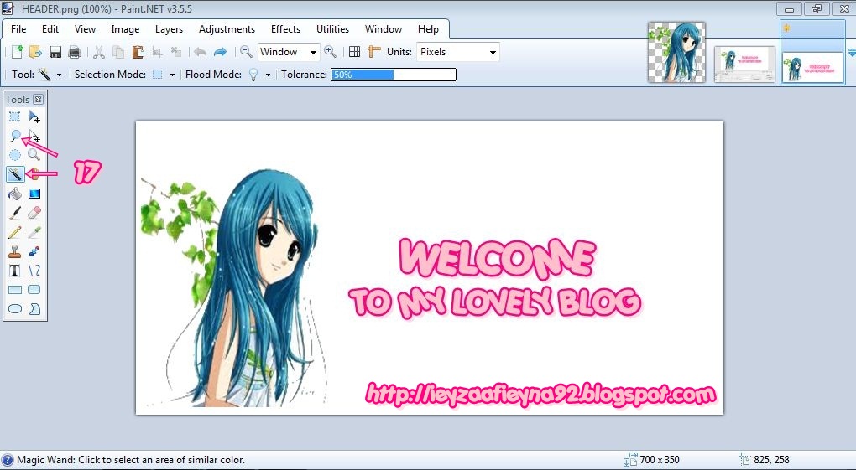Select the Text tool
856x470 pixels.
click(15, 271)
